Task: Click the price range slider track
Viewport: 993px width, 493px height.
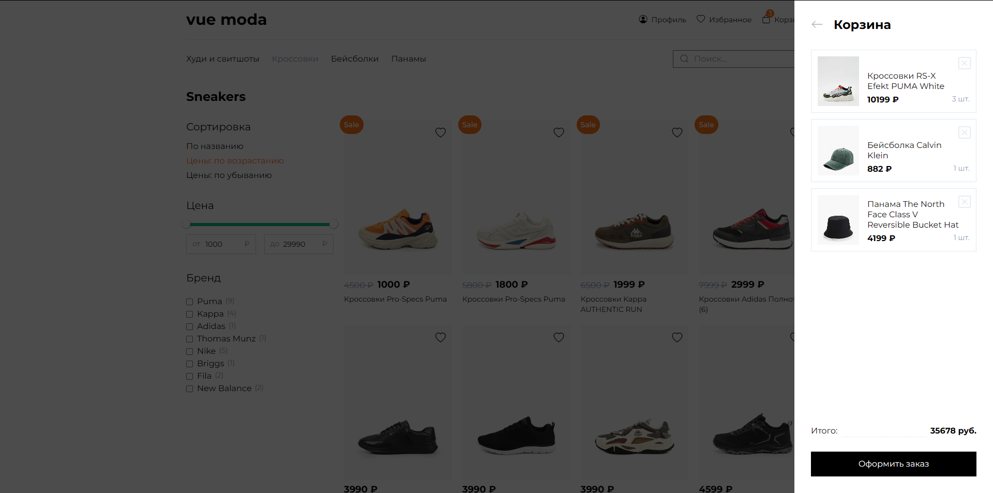Action: click(x=260, y=225)
